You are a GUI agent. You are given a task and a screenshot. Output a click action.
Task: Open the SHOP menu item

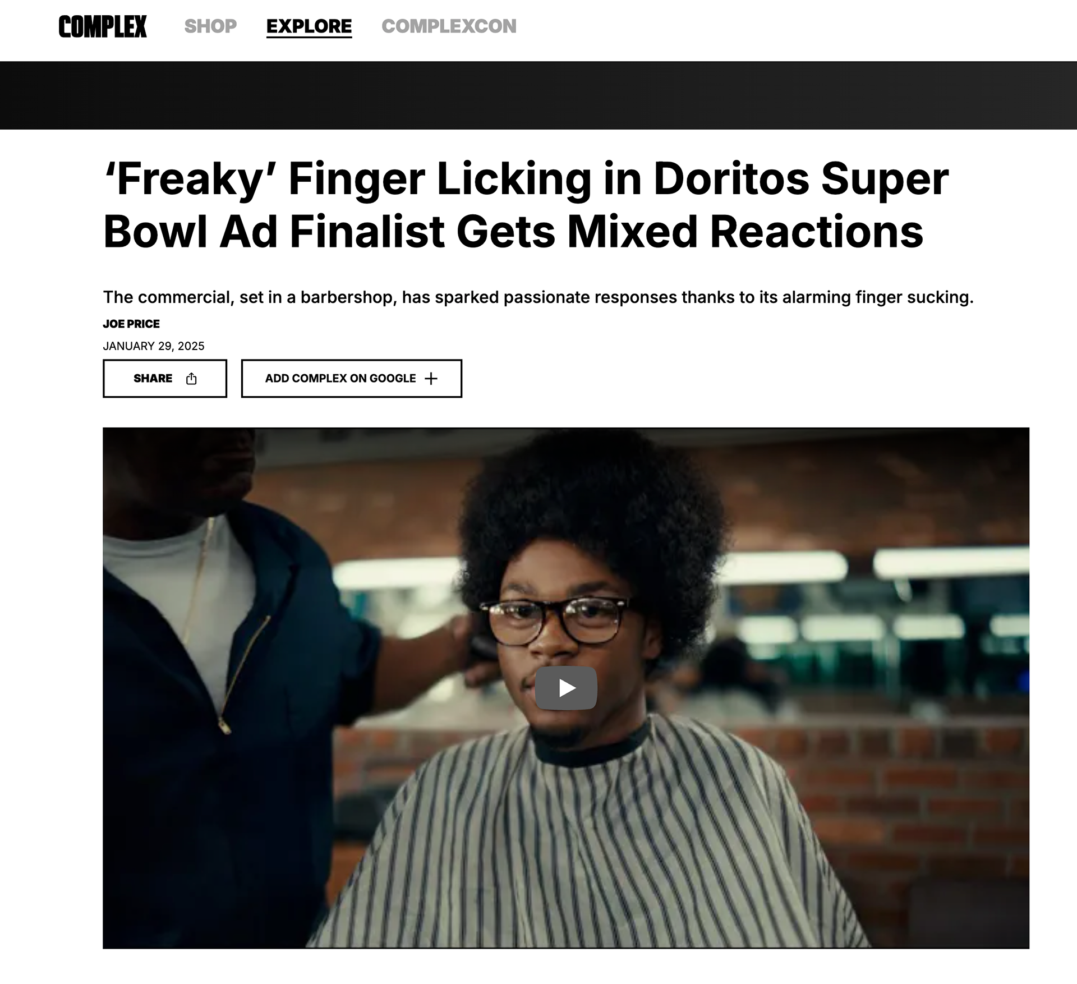pyautogui.click(x=210, y=26)
